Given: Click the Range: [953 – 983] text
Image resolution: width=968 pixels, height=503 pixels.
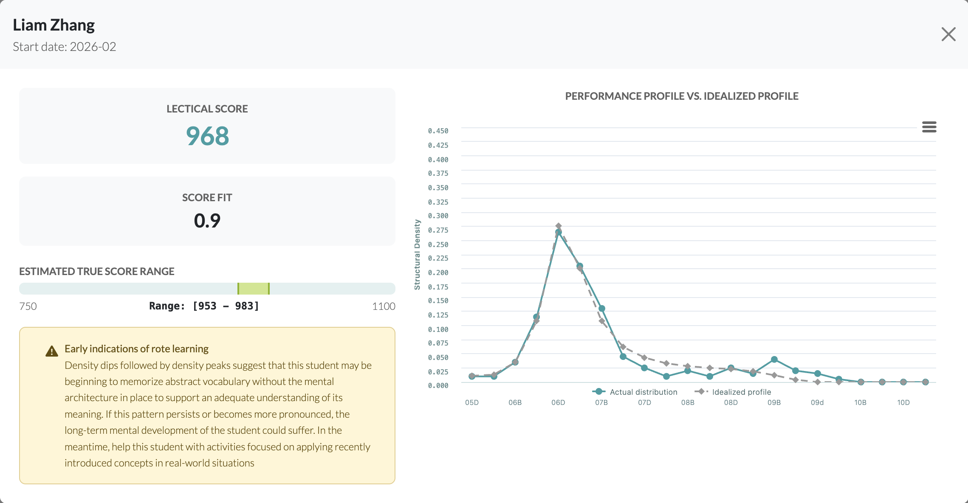Looking at the screenshot, I should (x=204, y=306).
